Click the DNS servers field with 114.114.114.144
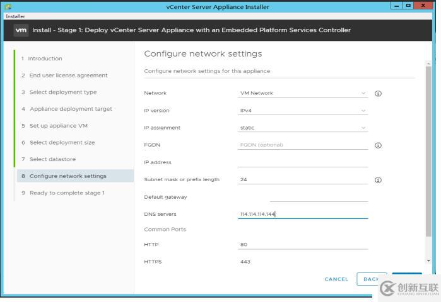441x302 pixels. click(x=303, y=215)
